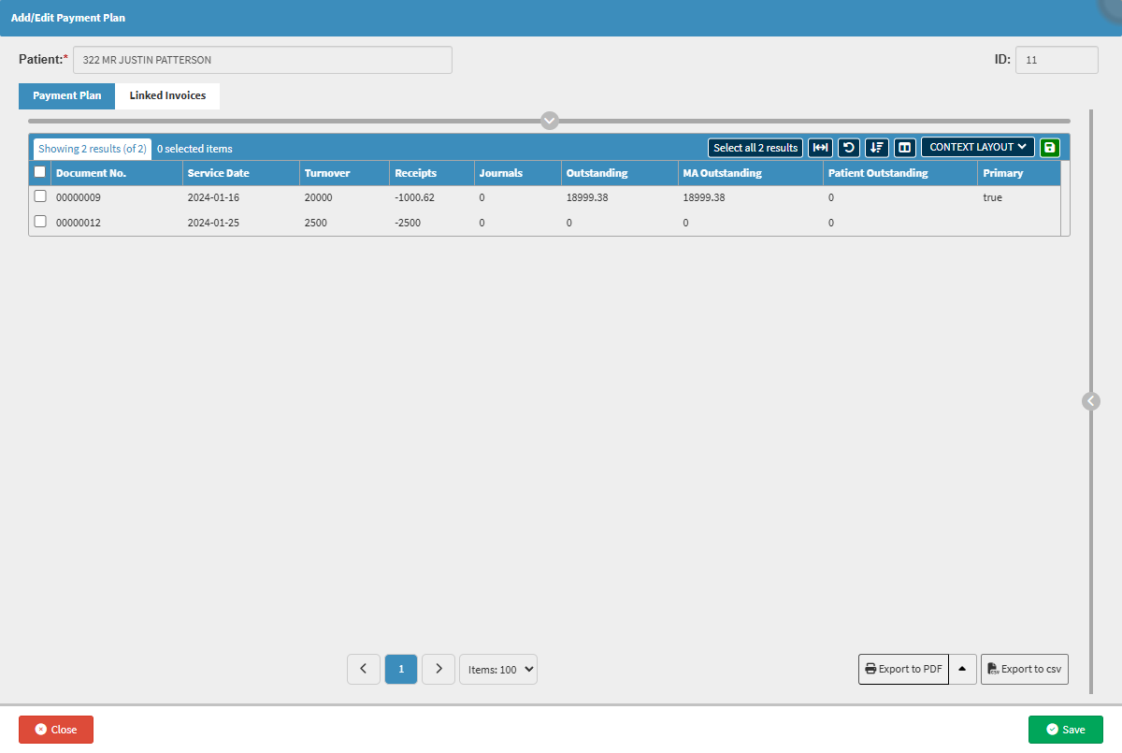Go to the next page arrow
Viewport: 1122px width, 753px height.
click(x=439, y=669)
